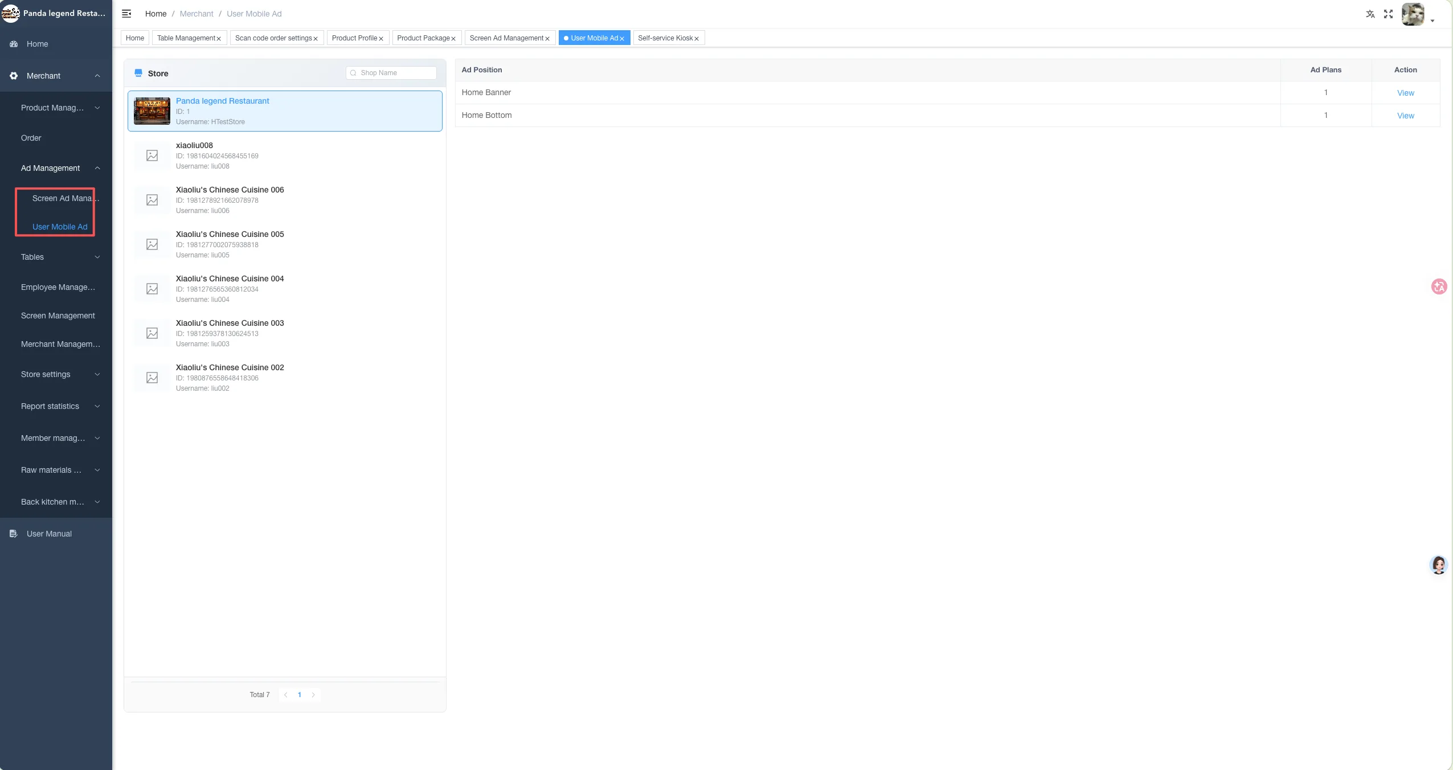Viewport: 1453px width, 770px height.
Task: Click the Chinese Cuisine 002 image placeholder
Action: 152,378
